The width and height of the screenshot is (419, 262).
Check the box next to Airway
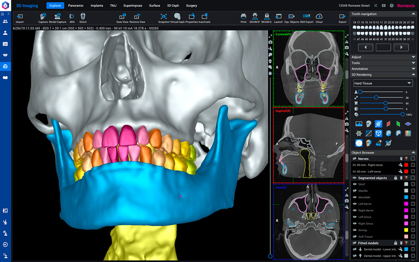413,230
